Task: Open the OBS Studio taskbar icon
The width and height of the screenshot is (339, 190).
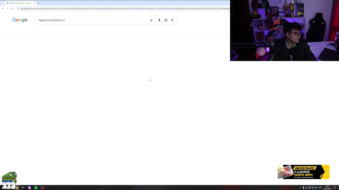Action: tap(42, 188)
